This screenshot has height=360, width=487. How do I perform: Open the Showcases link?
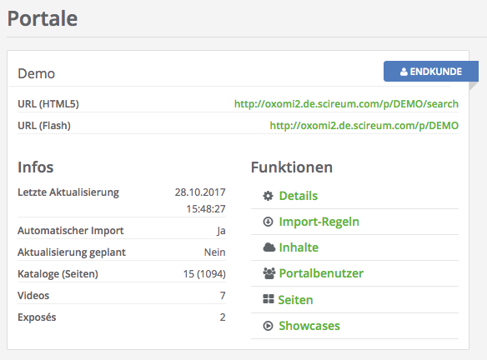pos(309,326)
